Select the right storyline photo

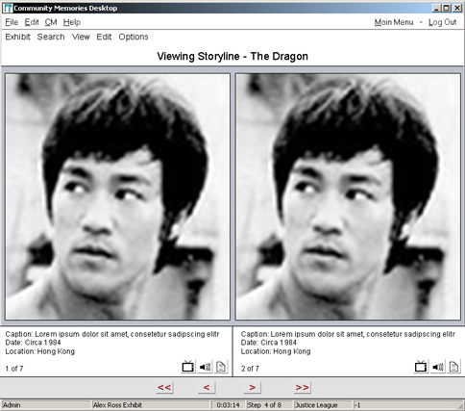[x=348, y=196]
